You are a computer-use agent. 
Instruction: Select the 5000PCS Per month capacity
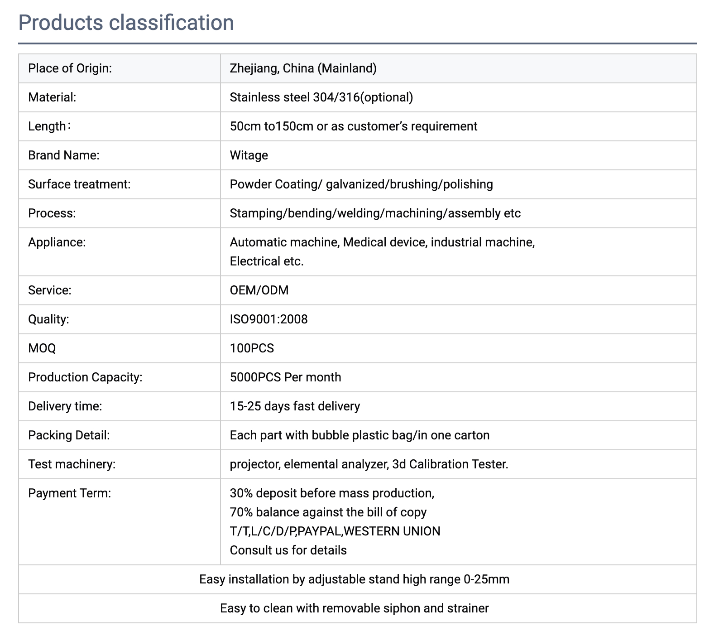click(x=285, y=377)
